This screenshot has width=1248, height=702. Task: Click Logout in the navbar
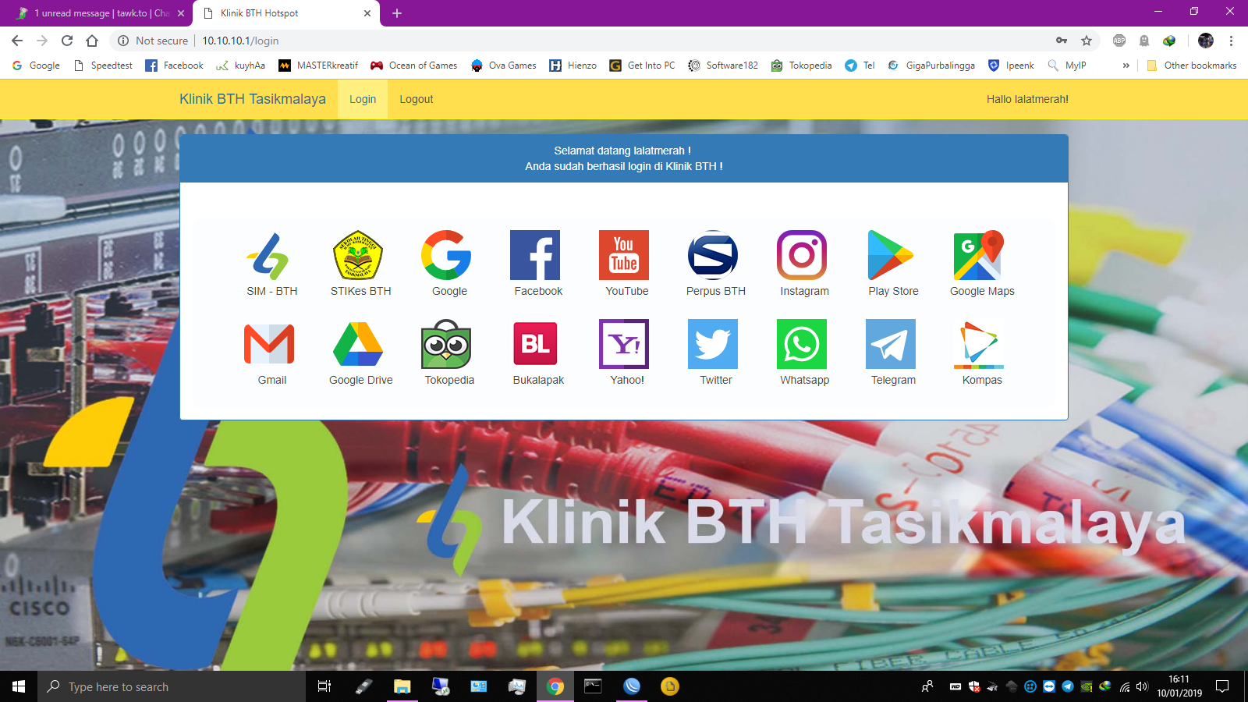pos(417,99)
